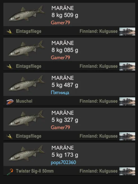Screen dimensions: 138x184
Task: Click the Twister Sig-II 50mm lure icon
Action: (10, 172)
